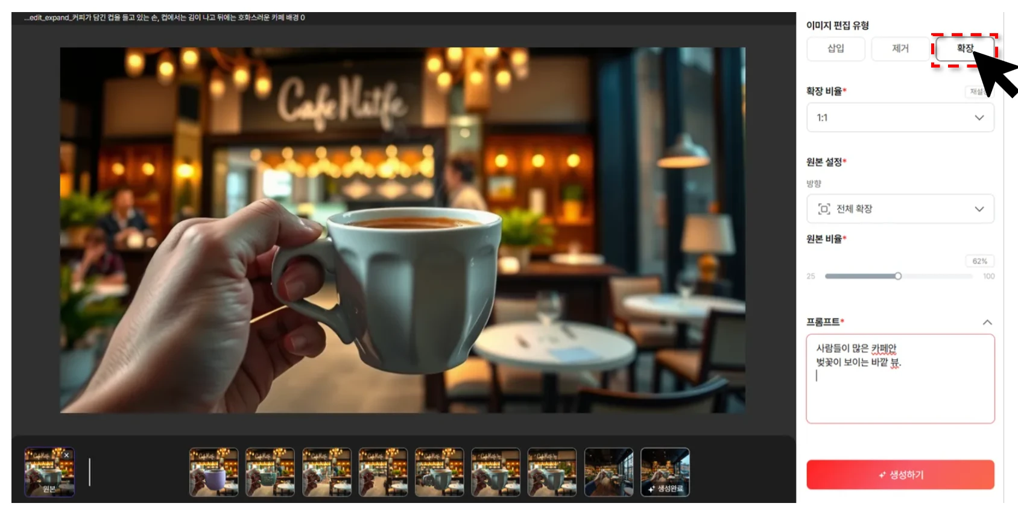Expand the 방향 dropdown using its chevron
This screenshot has width=1018, height=506.
pyautogui.click(x=979, y=209)
